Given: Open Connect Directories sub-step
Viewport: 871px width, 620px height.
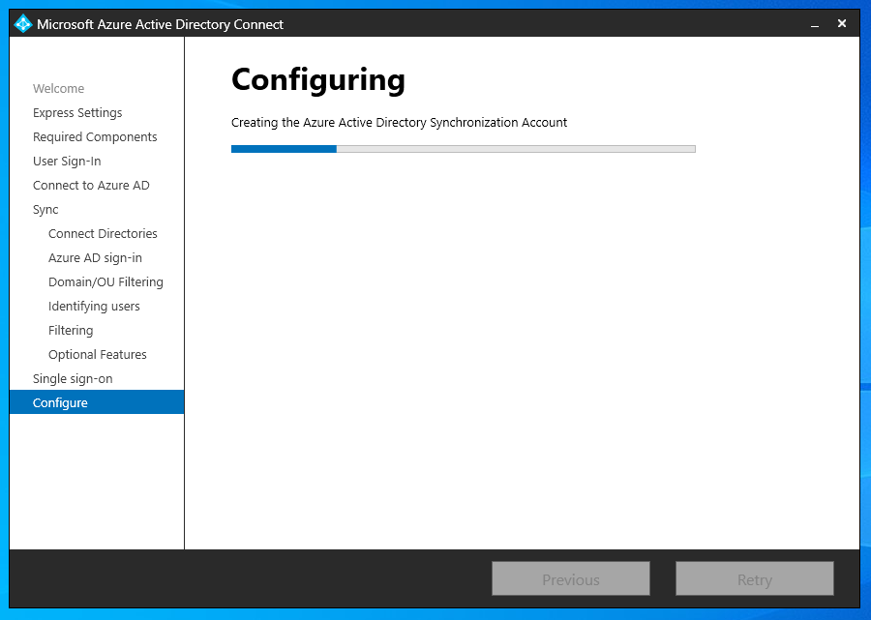Looking at the screenshot, I should point(103,234).
